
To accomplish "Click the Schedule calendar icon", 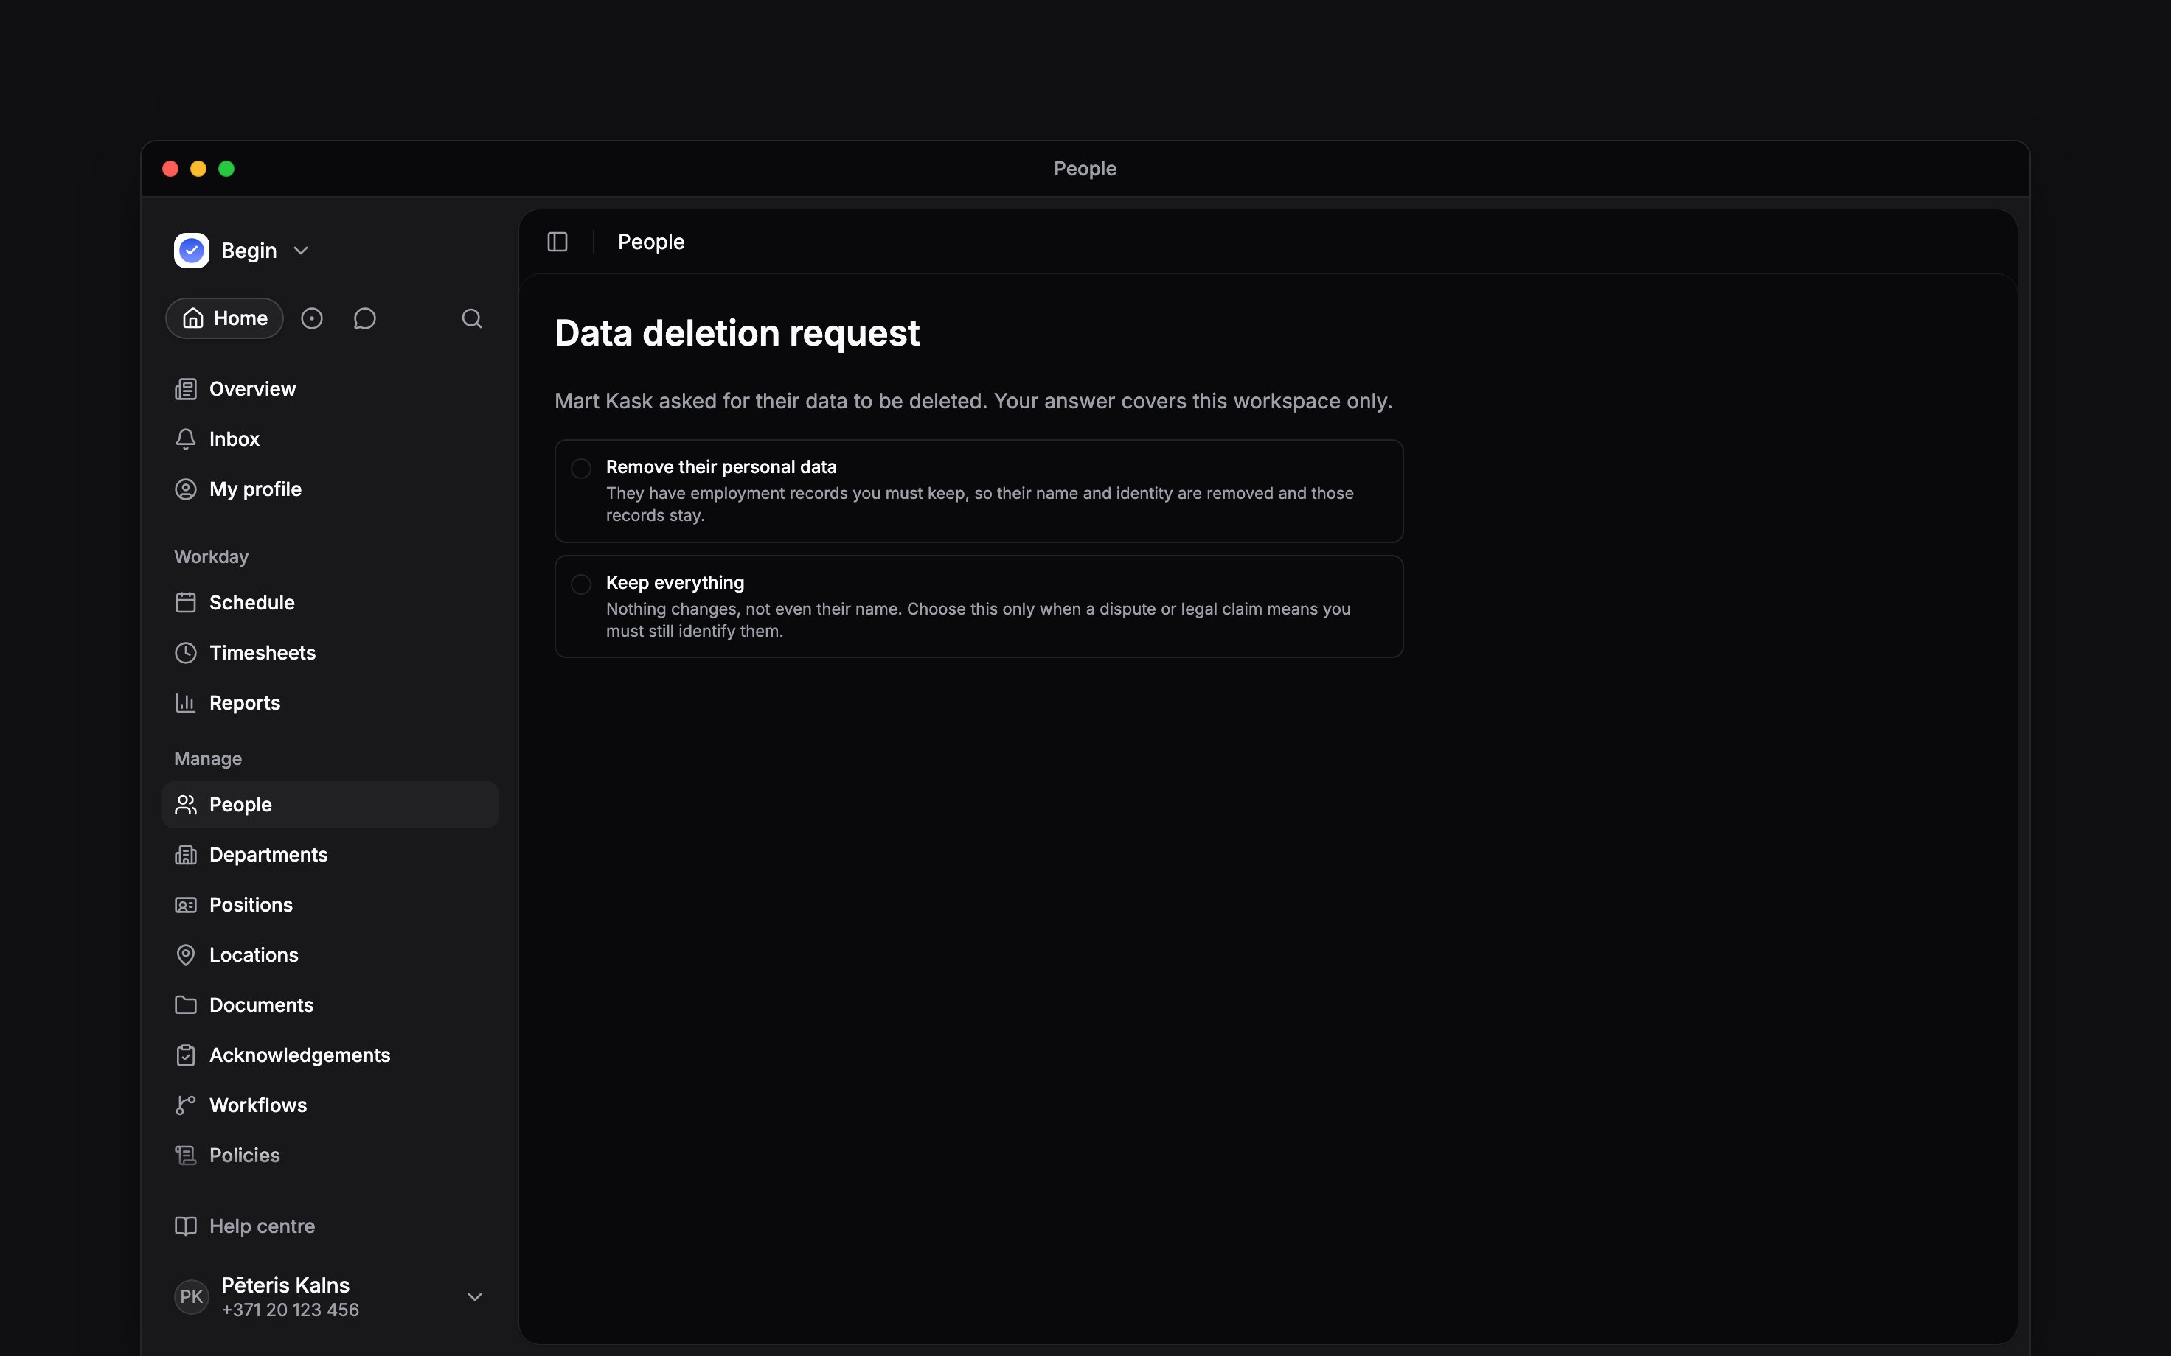I will click(186, 603).
